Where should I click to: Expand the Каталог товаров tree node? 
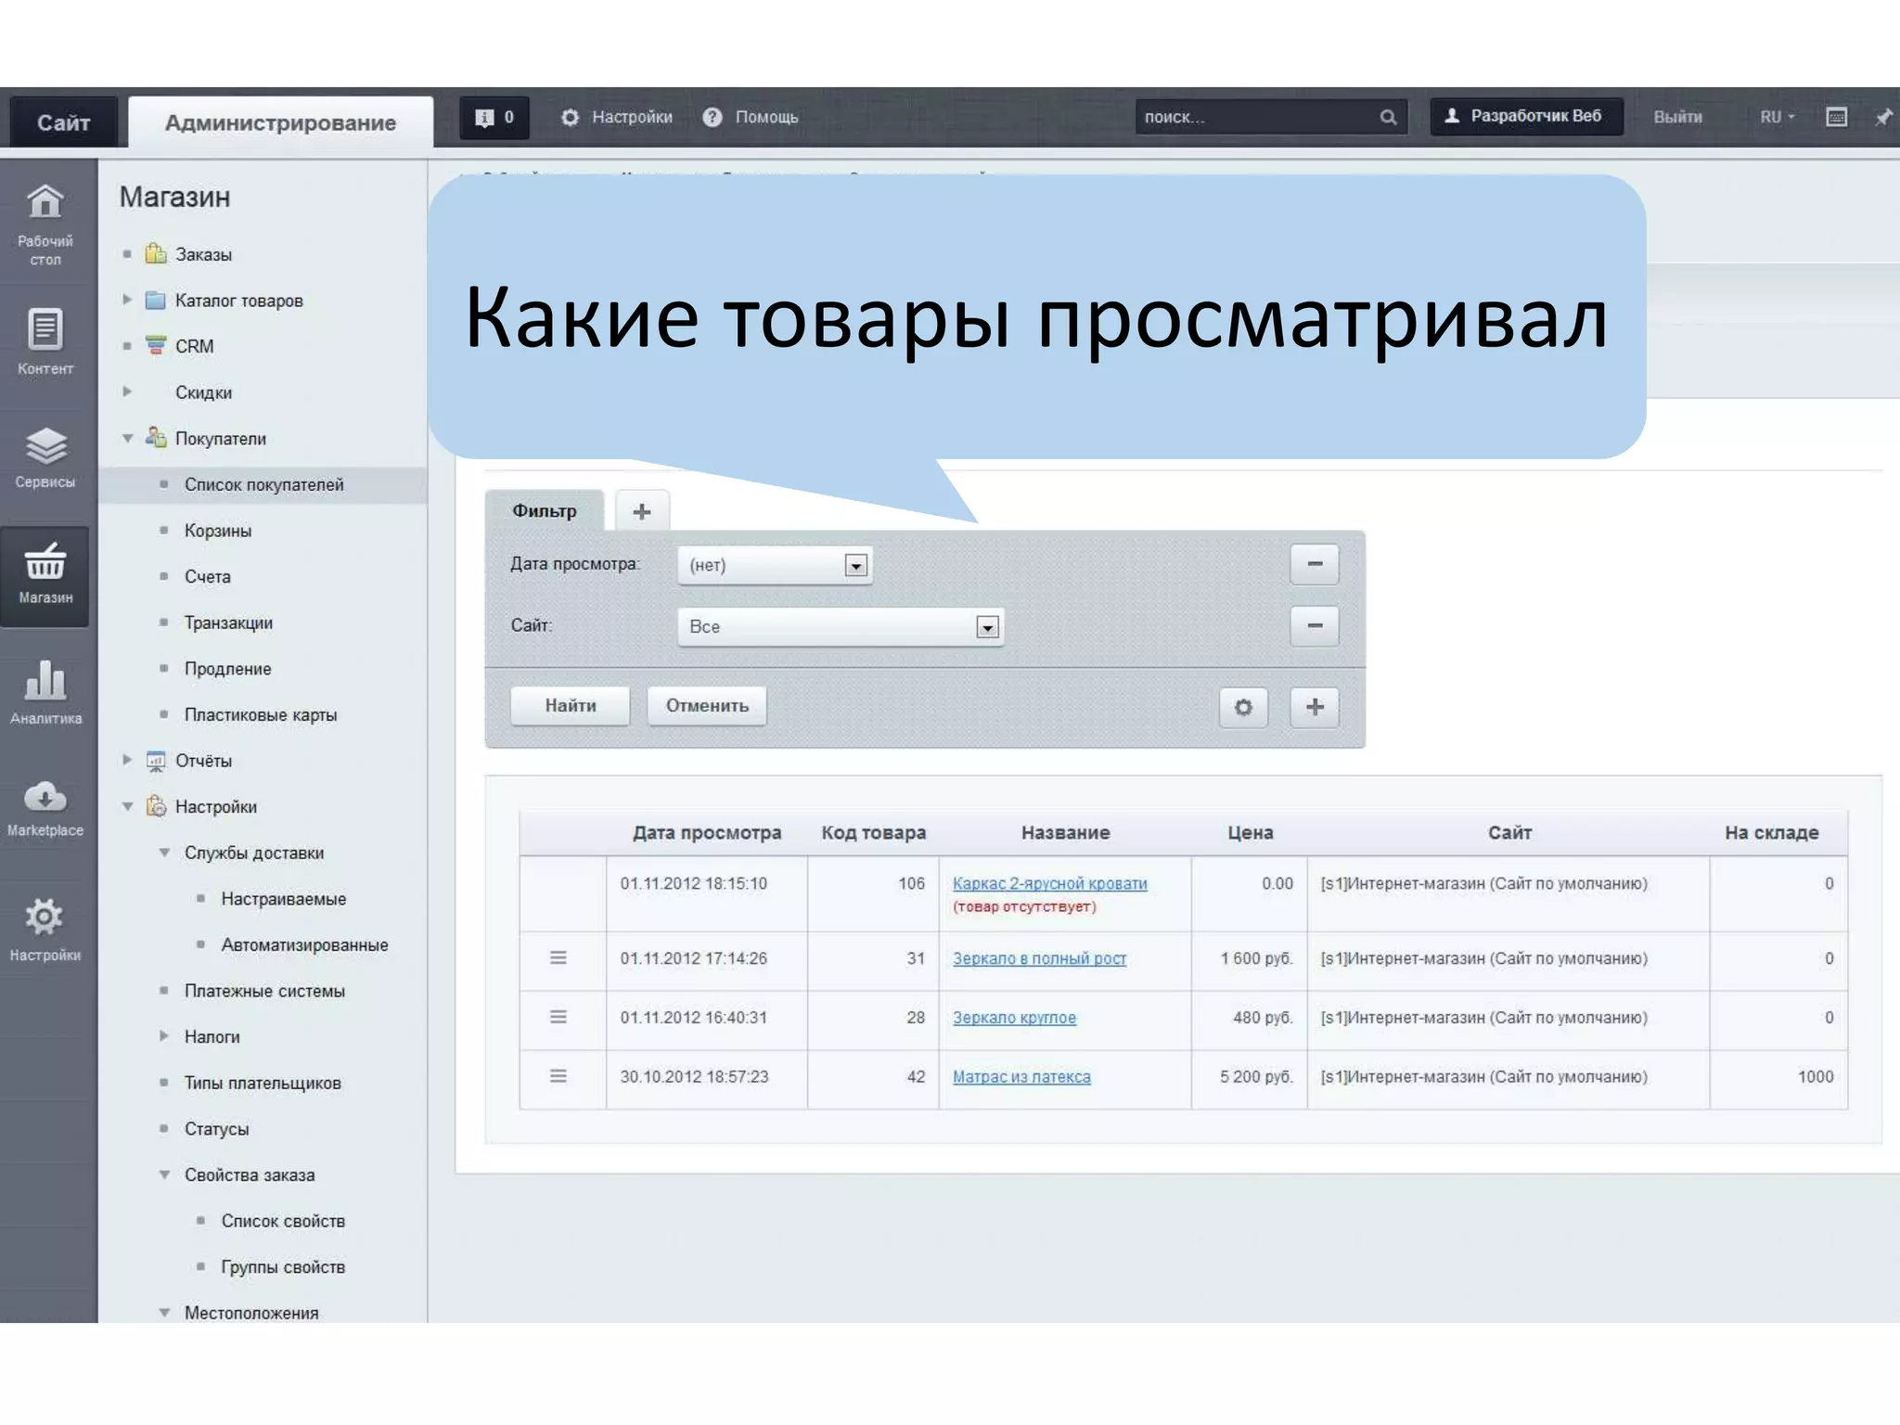click(128, 299)
